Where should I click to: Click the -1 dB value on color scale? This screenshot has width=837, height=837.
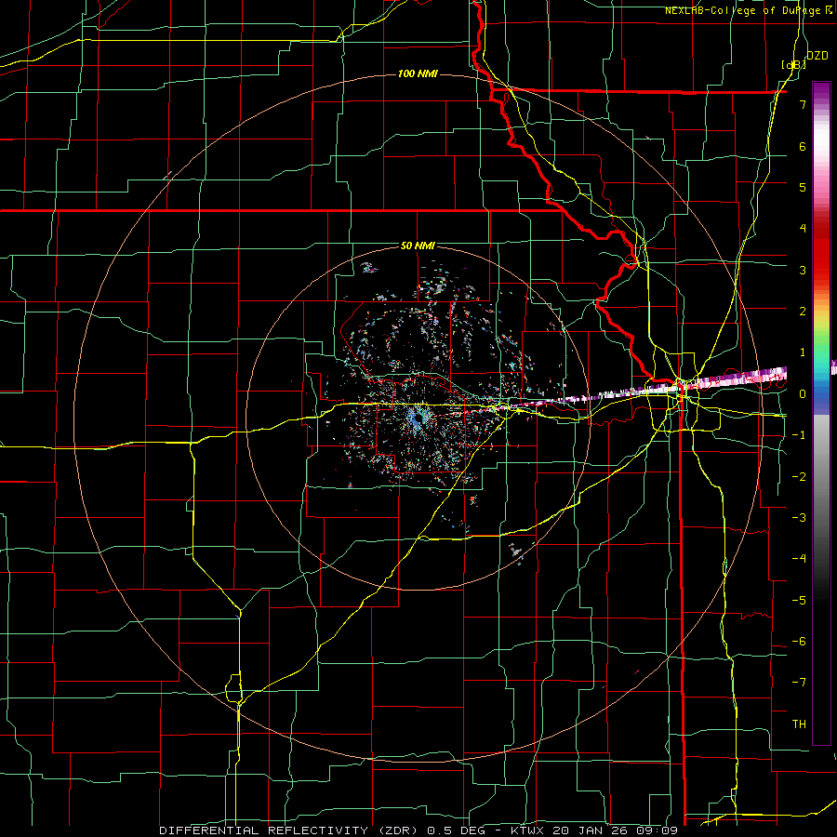click(799, 435)
